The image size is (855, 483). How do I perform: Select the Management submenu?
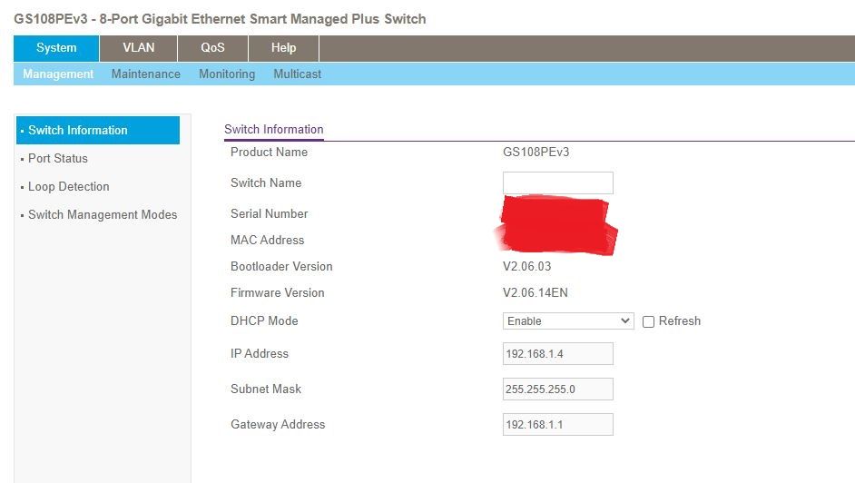point(58,74)
